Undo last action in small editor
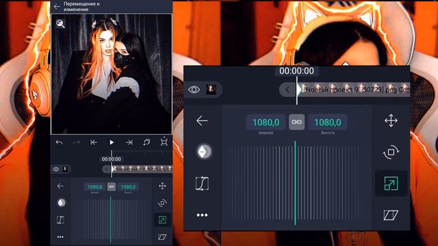The image size is (438, 246). tap(60, 143)
